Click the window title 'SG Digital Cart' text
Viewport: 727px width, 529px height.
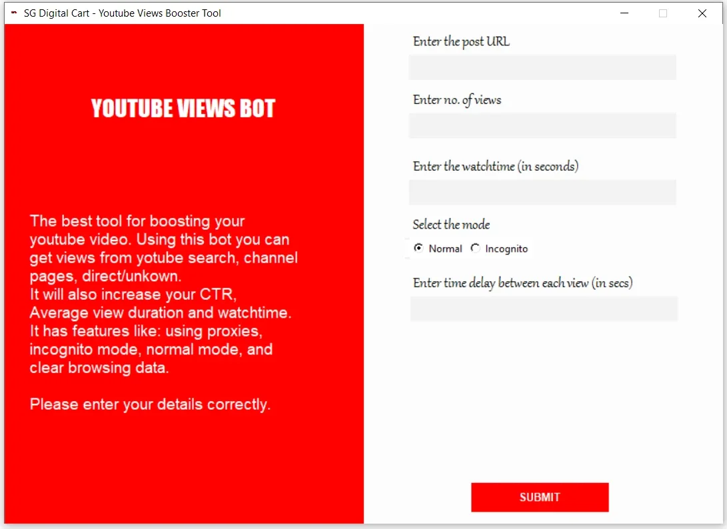[x=57, y=13]
